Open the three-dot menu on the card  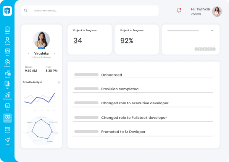(213, 30)
